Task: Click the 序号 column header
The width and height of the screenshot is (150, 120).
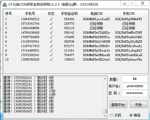Action: [x=10, y=13]
